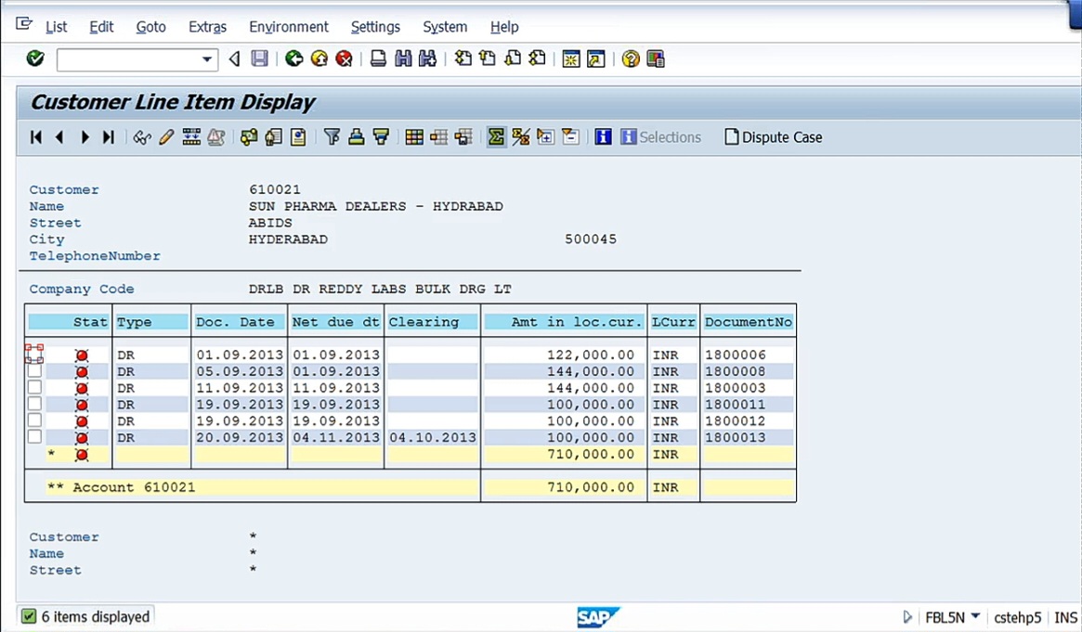This screenshot has width=1082, height=632.
Task: Click the Sort Ascending icon
Action: tap(356, 137)
